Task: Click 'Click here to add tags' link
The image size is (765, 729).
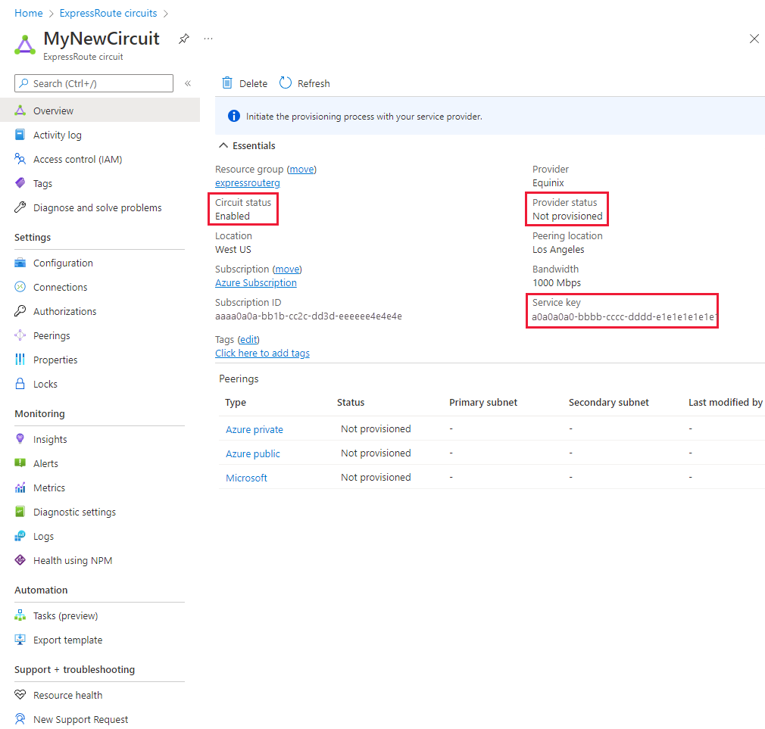Action: (263, 353)
